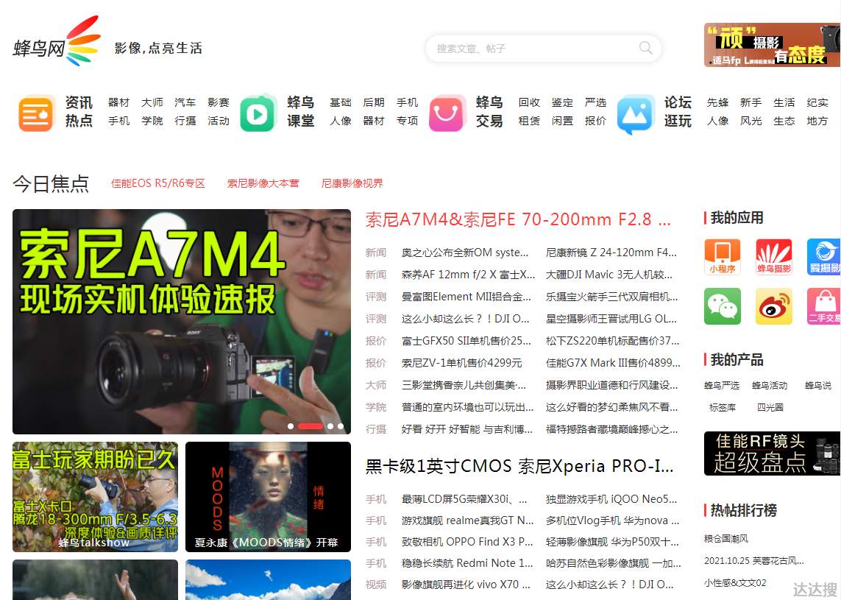
Task: Open 汽车 in the news menu
Action: (x=185, y=102)
